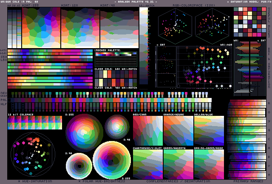This screenshot has width=272, height=184.
Task: Click the R0 grayscale ramp strip
Action: [9, 29]
